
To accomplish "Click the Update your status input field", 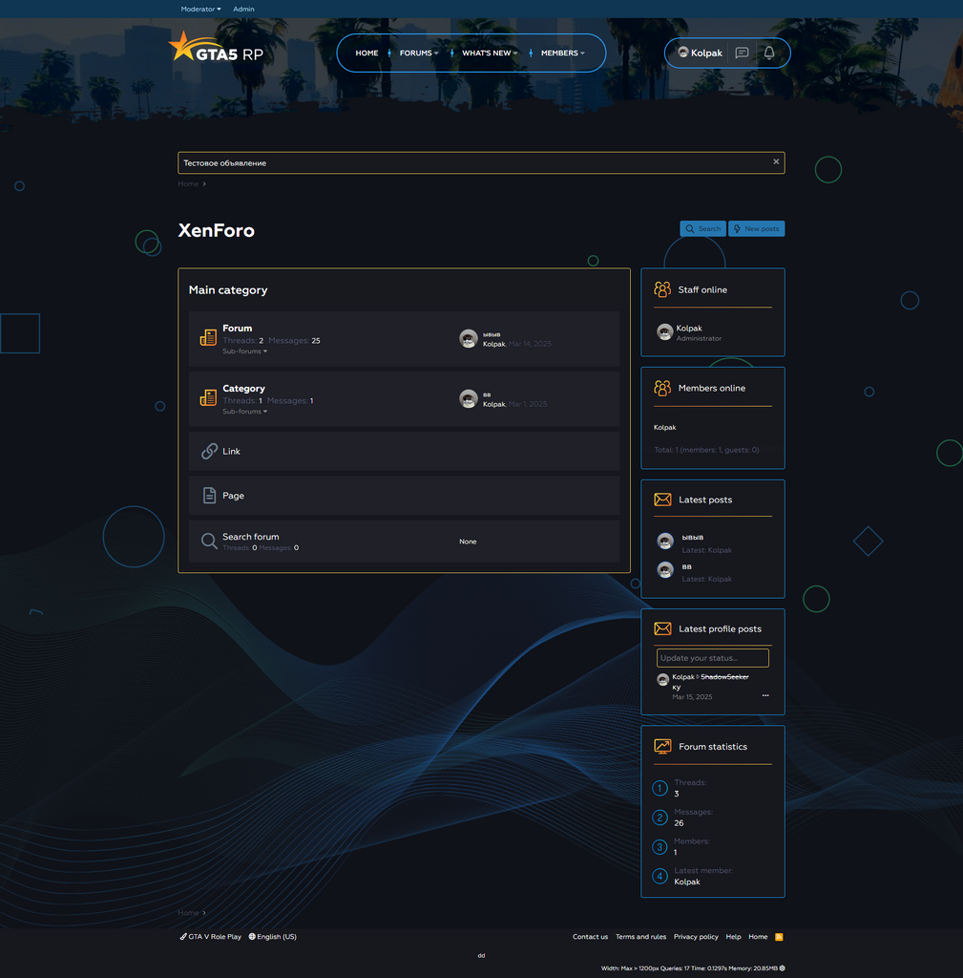I will (712, 658).
